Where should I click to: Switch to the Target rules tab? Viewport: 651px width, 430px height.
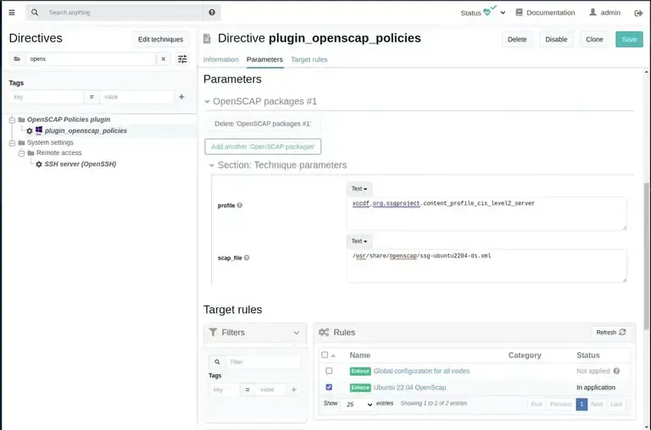pyautogui.click(x=309, y=59)
